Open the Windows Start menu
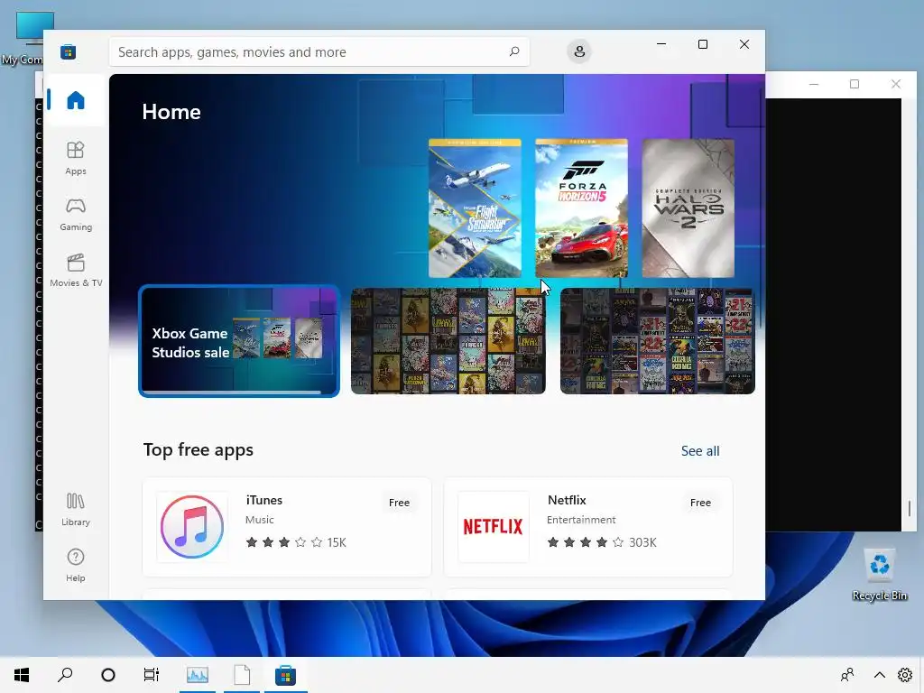 pyautogui.click(x=22, y=675)
